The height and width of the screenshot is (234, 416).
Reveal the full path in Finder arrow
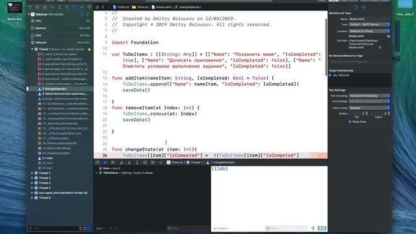[380, 47]
